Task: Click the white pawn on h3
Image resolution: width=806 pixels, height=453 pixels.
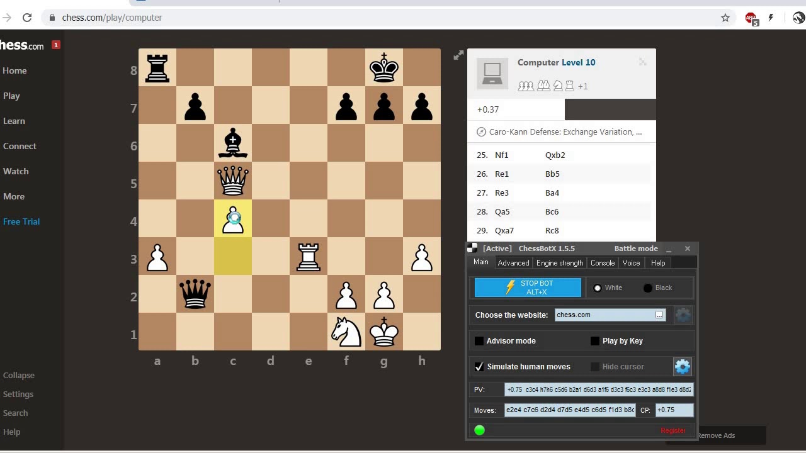Action: click(x=422, y=257)
